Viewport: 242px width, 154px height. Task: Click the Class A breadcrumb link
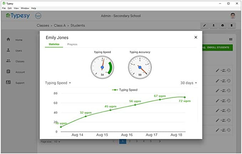[60, 26]
